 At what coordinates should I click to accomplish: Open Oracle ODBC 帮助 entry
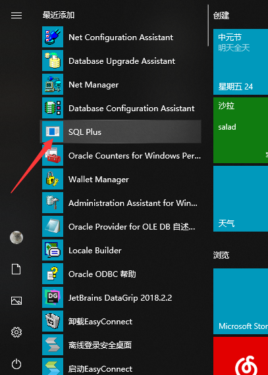121,274
